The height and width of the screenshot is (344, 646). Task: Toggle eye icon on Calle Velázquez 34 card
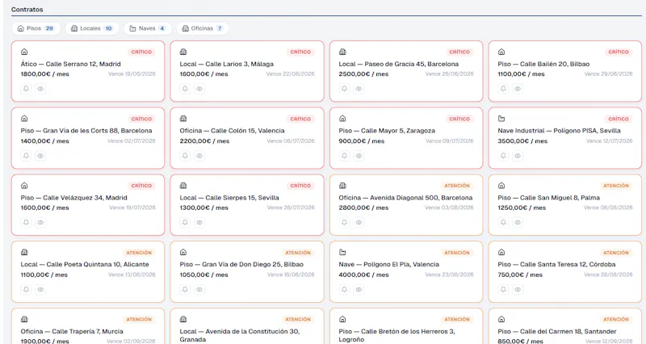40,222
